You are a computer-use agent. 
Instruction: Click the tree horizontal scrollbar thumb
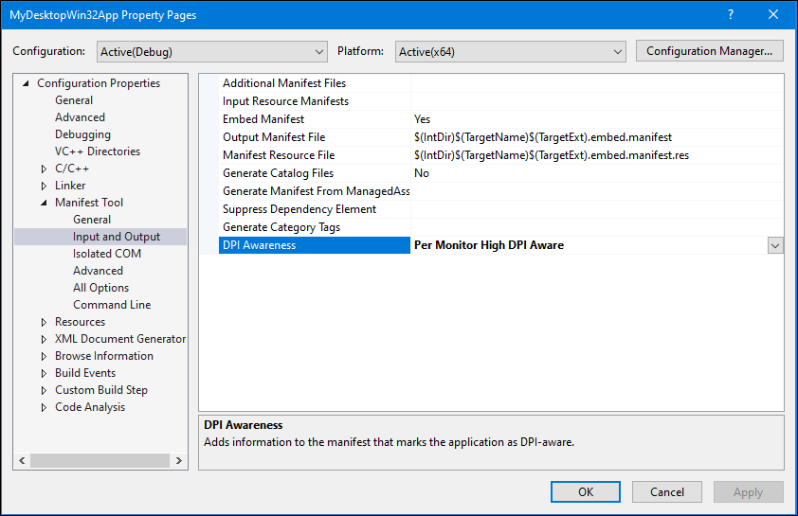(100, 460)
